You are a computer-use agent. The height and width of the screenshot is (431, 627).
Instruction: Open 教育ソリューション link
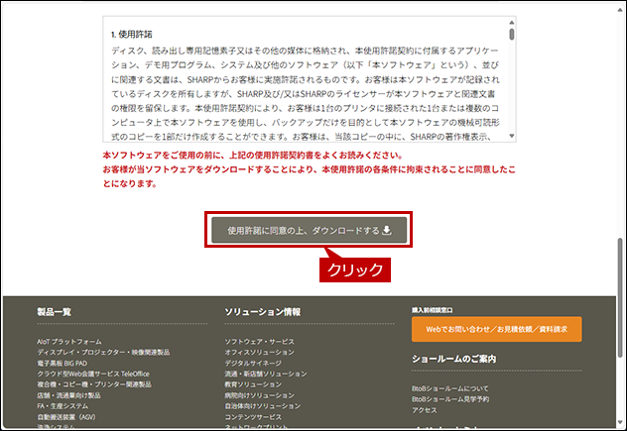tap(253, 384)
